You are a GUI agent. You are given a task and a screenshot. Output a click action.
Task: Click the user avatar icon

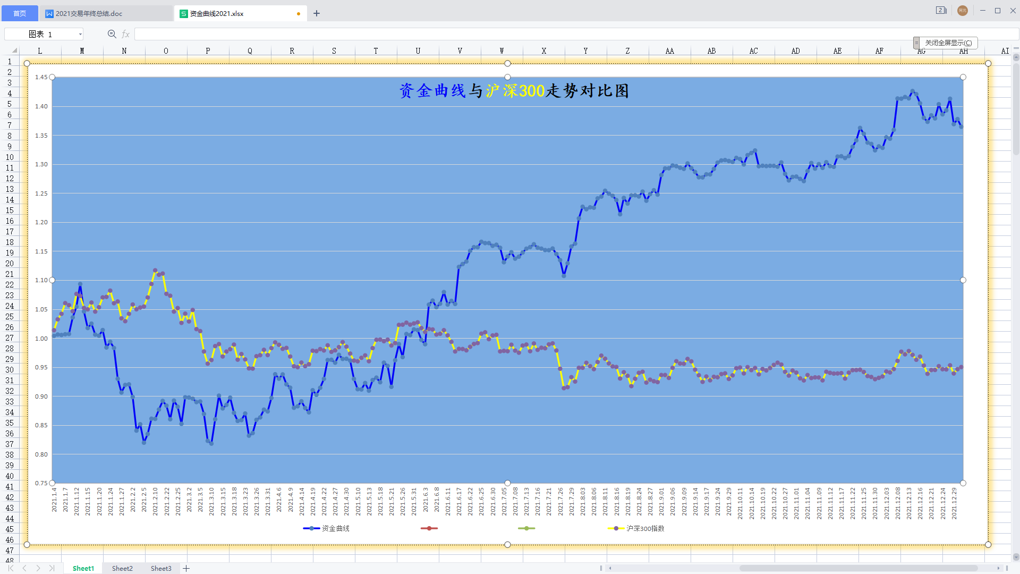[x=962, y=11]
